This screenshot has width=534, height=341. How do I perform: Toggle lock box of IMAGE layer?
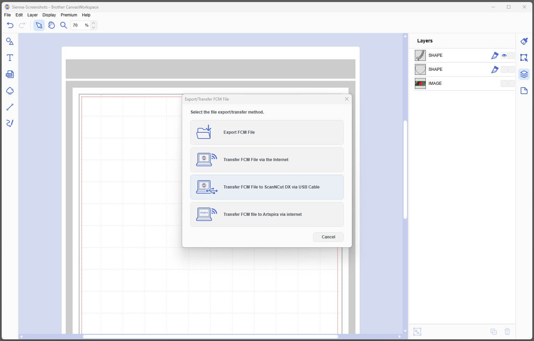(511, 83)
